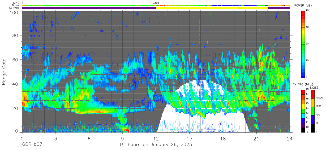326x150 pixels.
Task: Click the POWER (dB) legend title
Action: pos(303,6)
